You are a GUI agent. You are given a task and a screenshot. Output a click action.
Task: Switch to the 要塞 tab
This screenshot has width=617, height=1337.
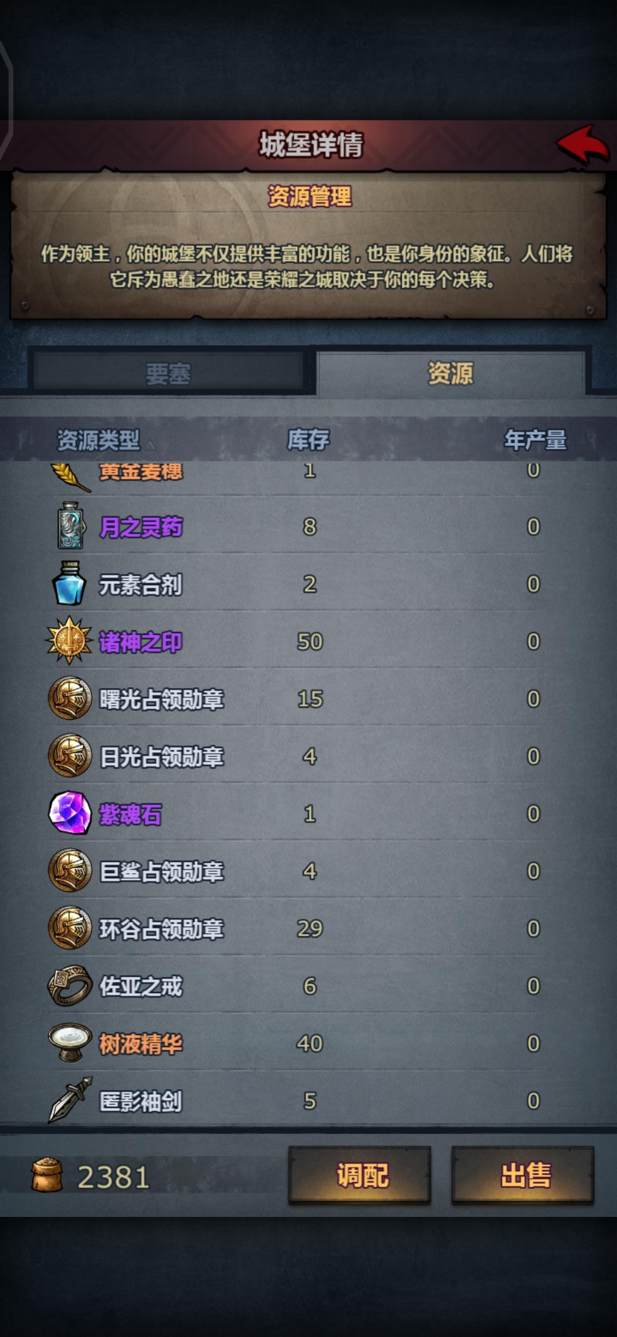coord(168,373)
